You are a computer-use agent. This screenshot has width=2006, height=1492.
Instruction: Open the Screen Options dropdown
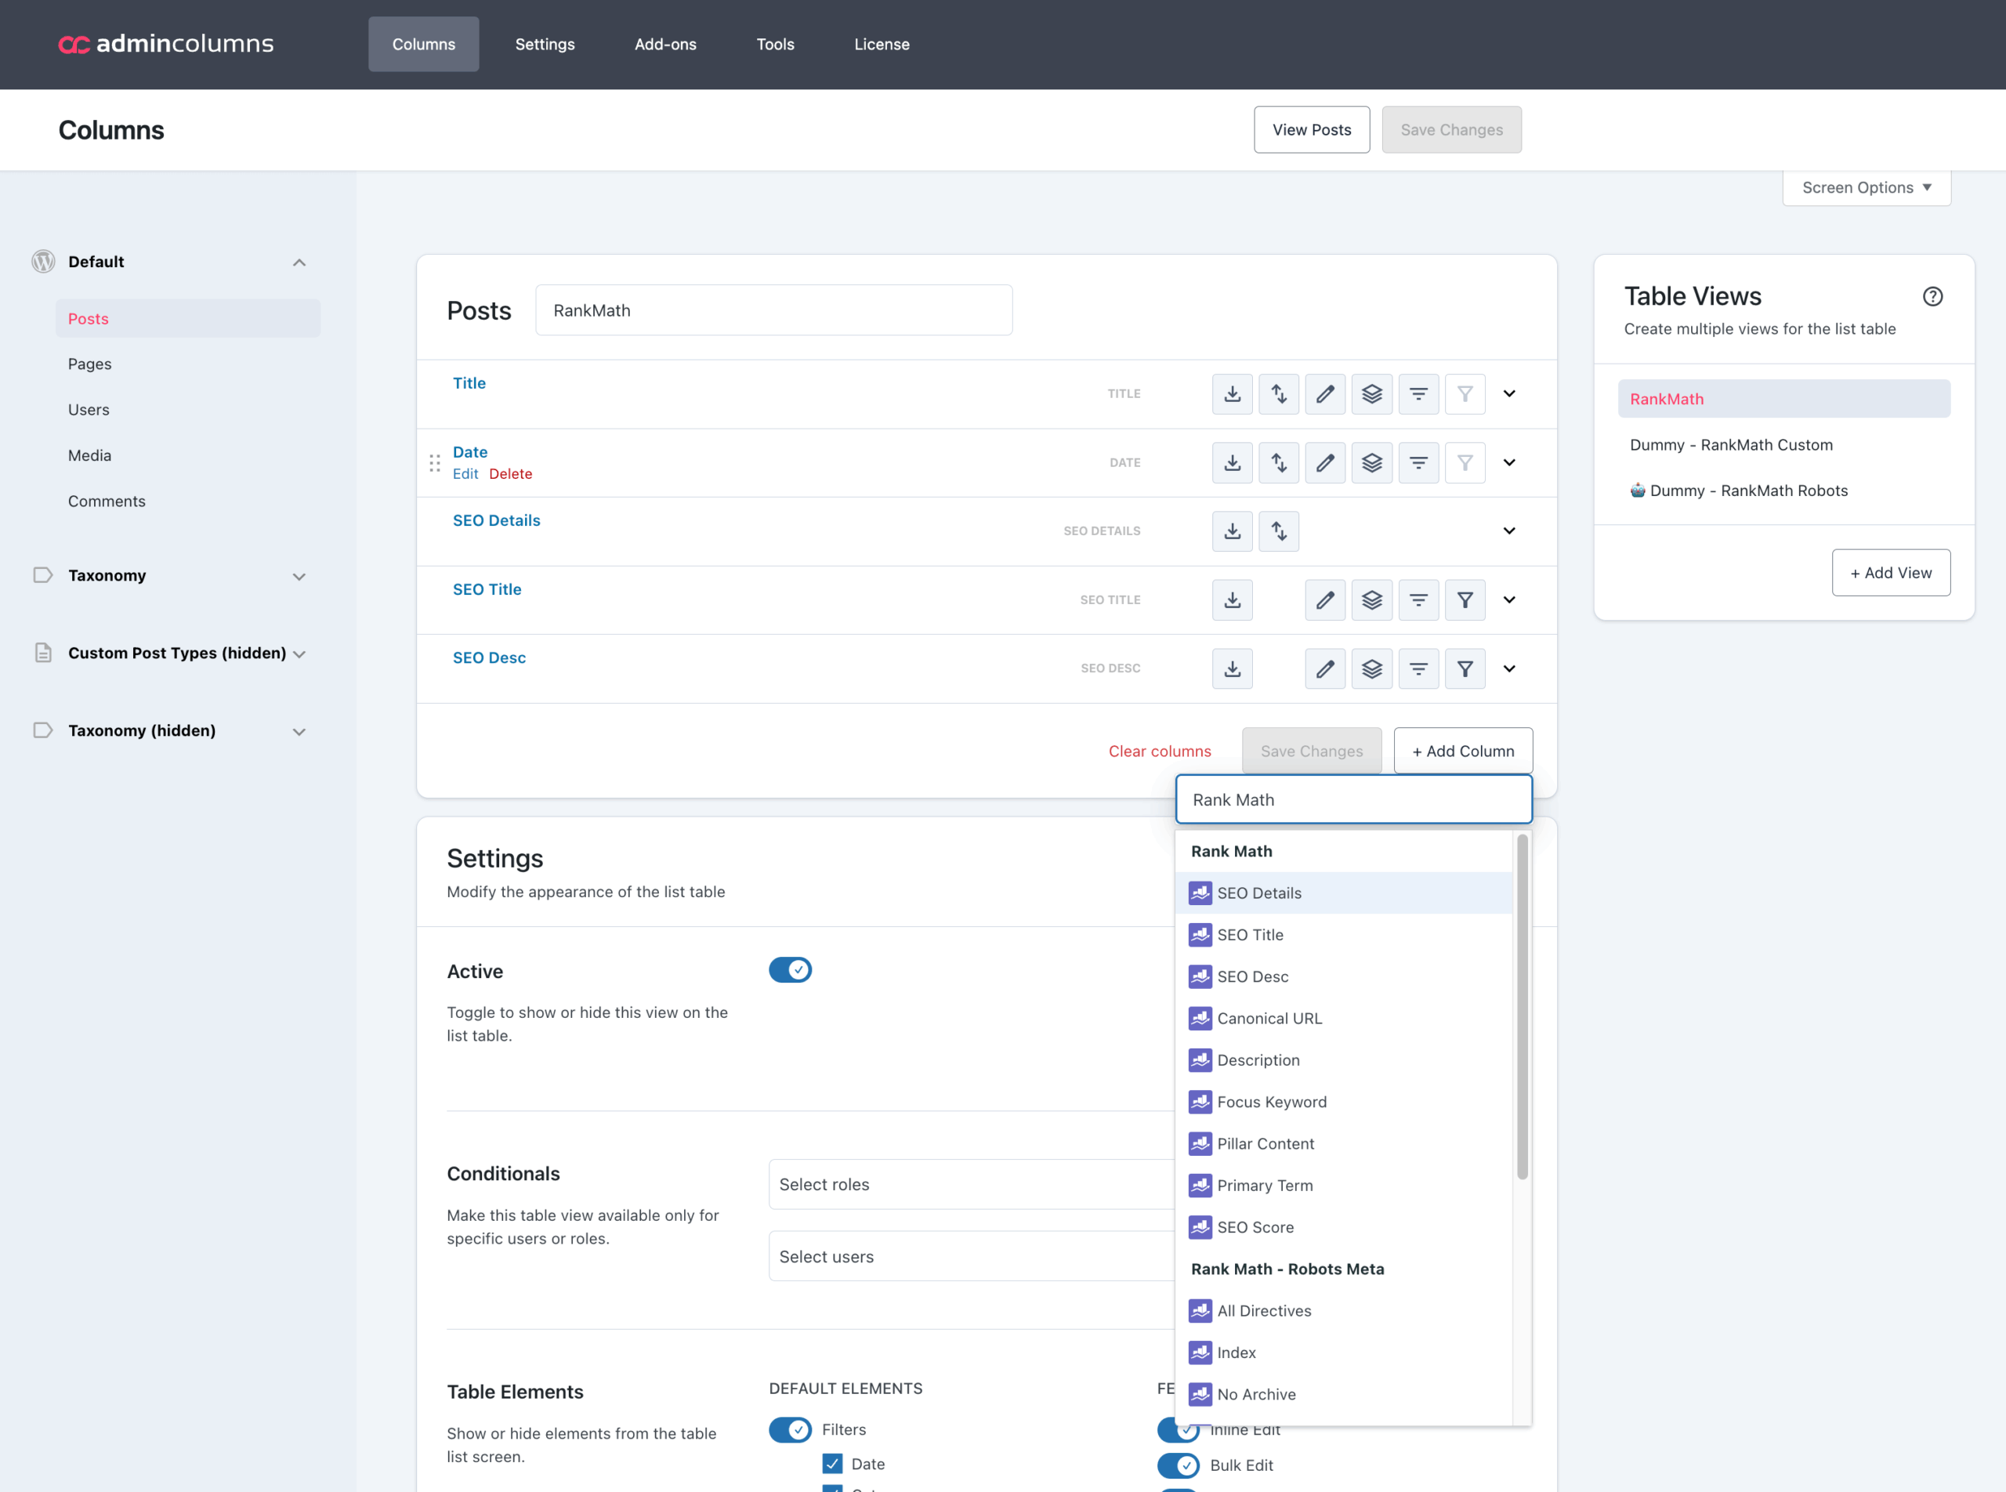(1866, 188)
